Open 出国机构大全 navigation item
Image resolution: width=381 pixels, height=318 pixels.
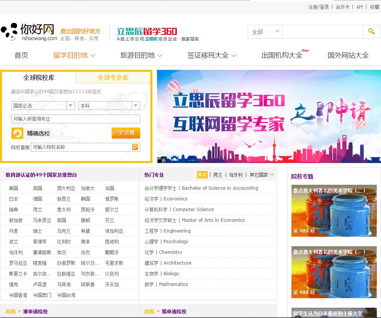(282, 55)
